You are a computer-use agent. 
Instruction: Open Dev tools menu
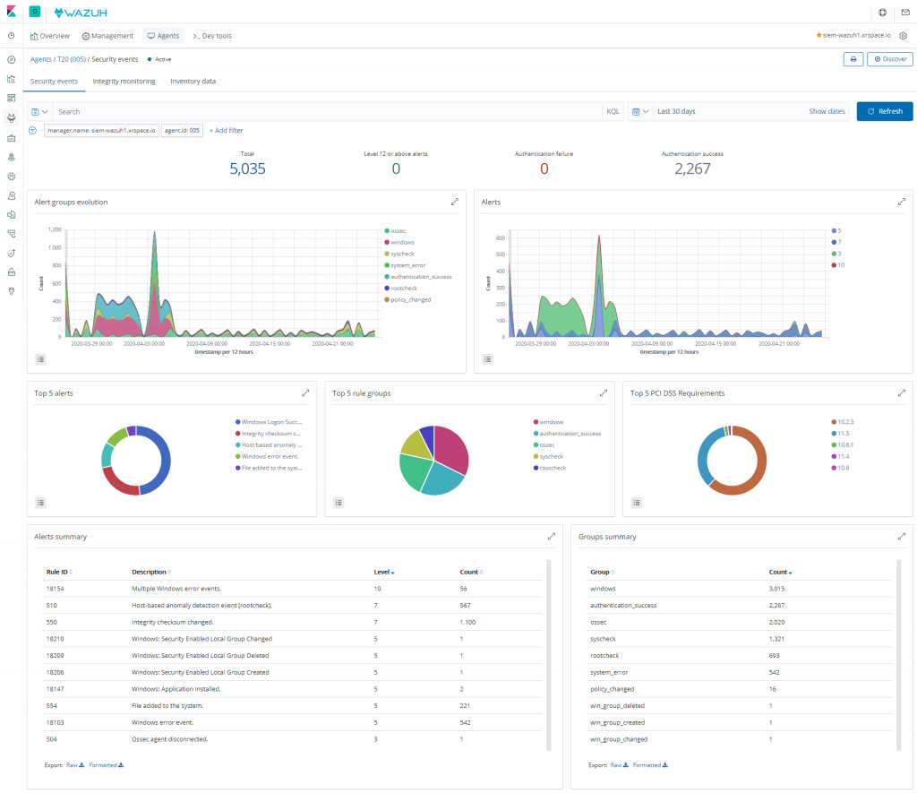coord(211,36)
